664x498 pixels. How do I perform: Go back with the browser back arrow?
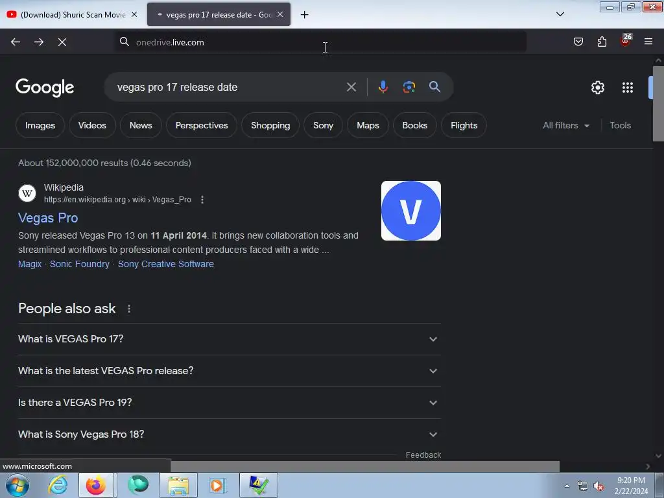(x=16, y=42)
